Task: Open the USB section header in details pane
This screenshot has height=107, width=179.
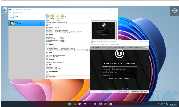Action: [x=50, y=65]
